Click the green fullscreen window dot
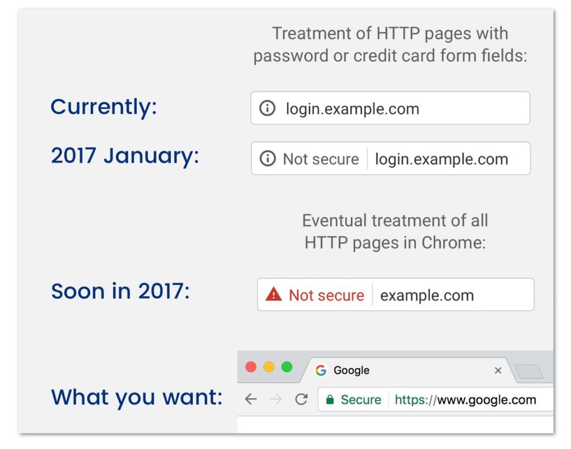 pos(287,367)
